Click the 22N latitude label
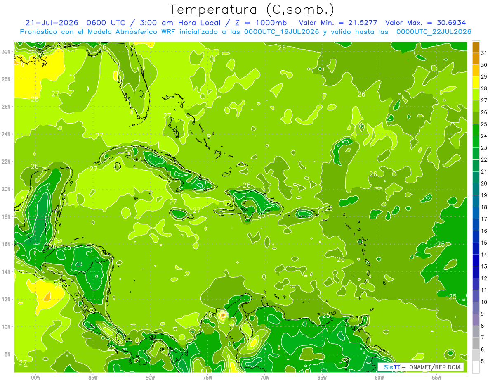Image resolution: width=495 pixels, height=383 pixels. 7,162
